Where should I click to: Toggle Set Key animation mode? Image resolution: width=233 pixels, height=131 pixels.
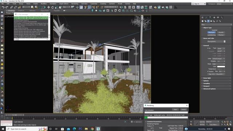point(202,124)
